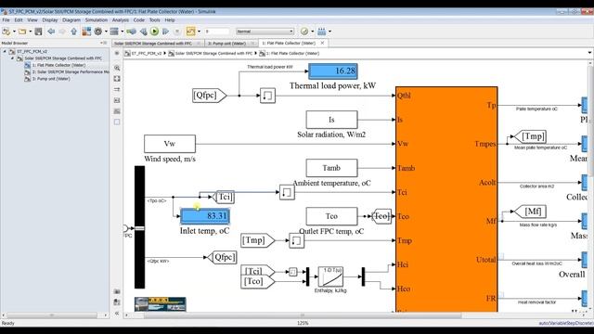Open the new model dropdown arrow
594x334 pixels.
click(x=14, y=32)
